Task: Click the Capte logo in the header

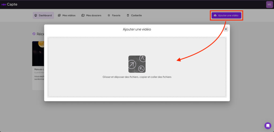Action: (x=9, y=4)
